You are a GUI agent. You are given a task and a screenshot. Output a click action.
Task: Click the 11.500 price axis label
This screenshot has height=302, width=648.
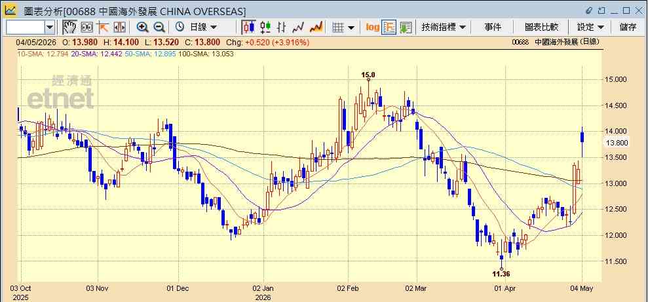point(616,261)
